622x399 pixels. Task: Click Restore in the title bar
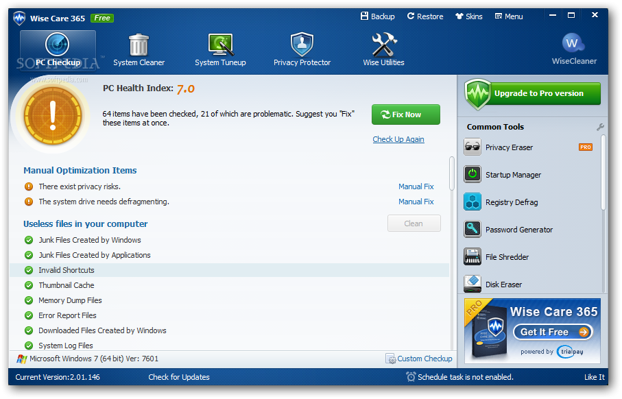click(x=425, y=16)
